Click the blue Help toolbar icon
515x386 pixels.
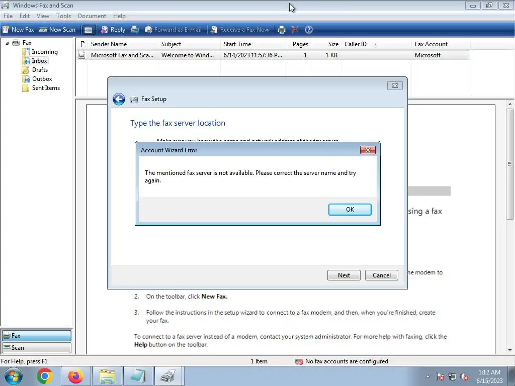(309, 30)
